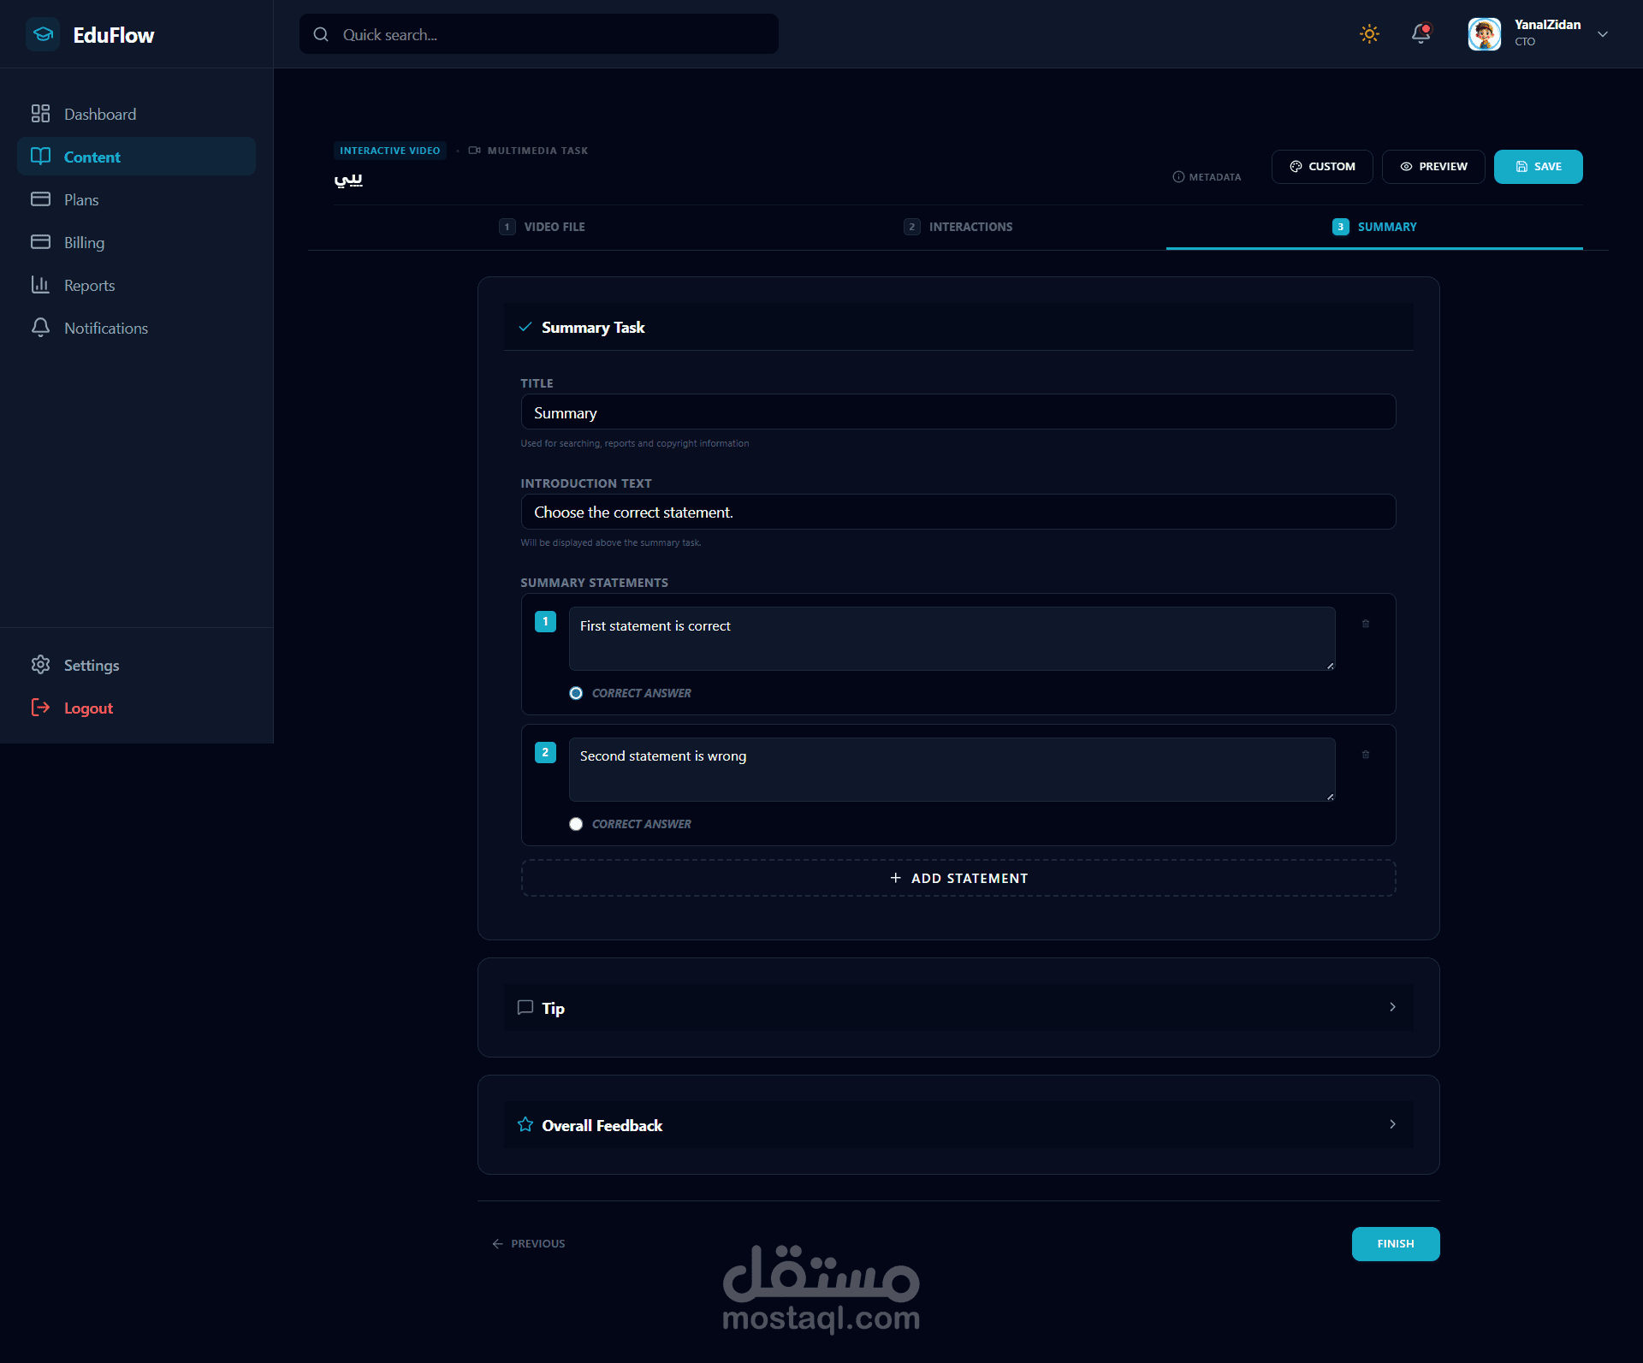Image resolution: width=1643 pixels, height=1363 pixels.
Task: Click the EduFlow graduation cap logo
Action: pos(43,35)
